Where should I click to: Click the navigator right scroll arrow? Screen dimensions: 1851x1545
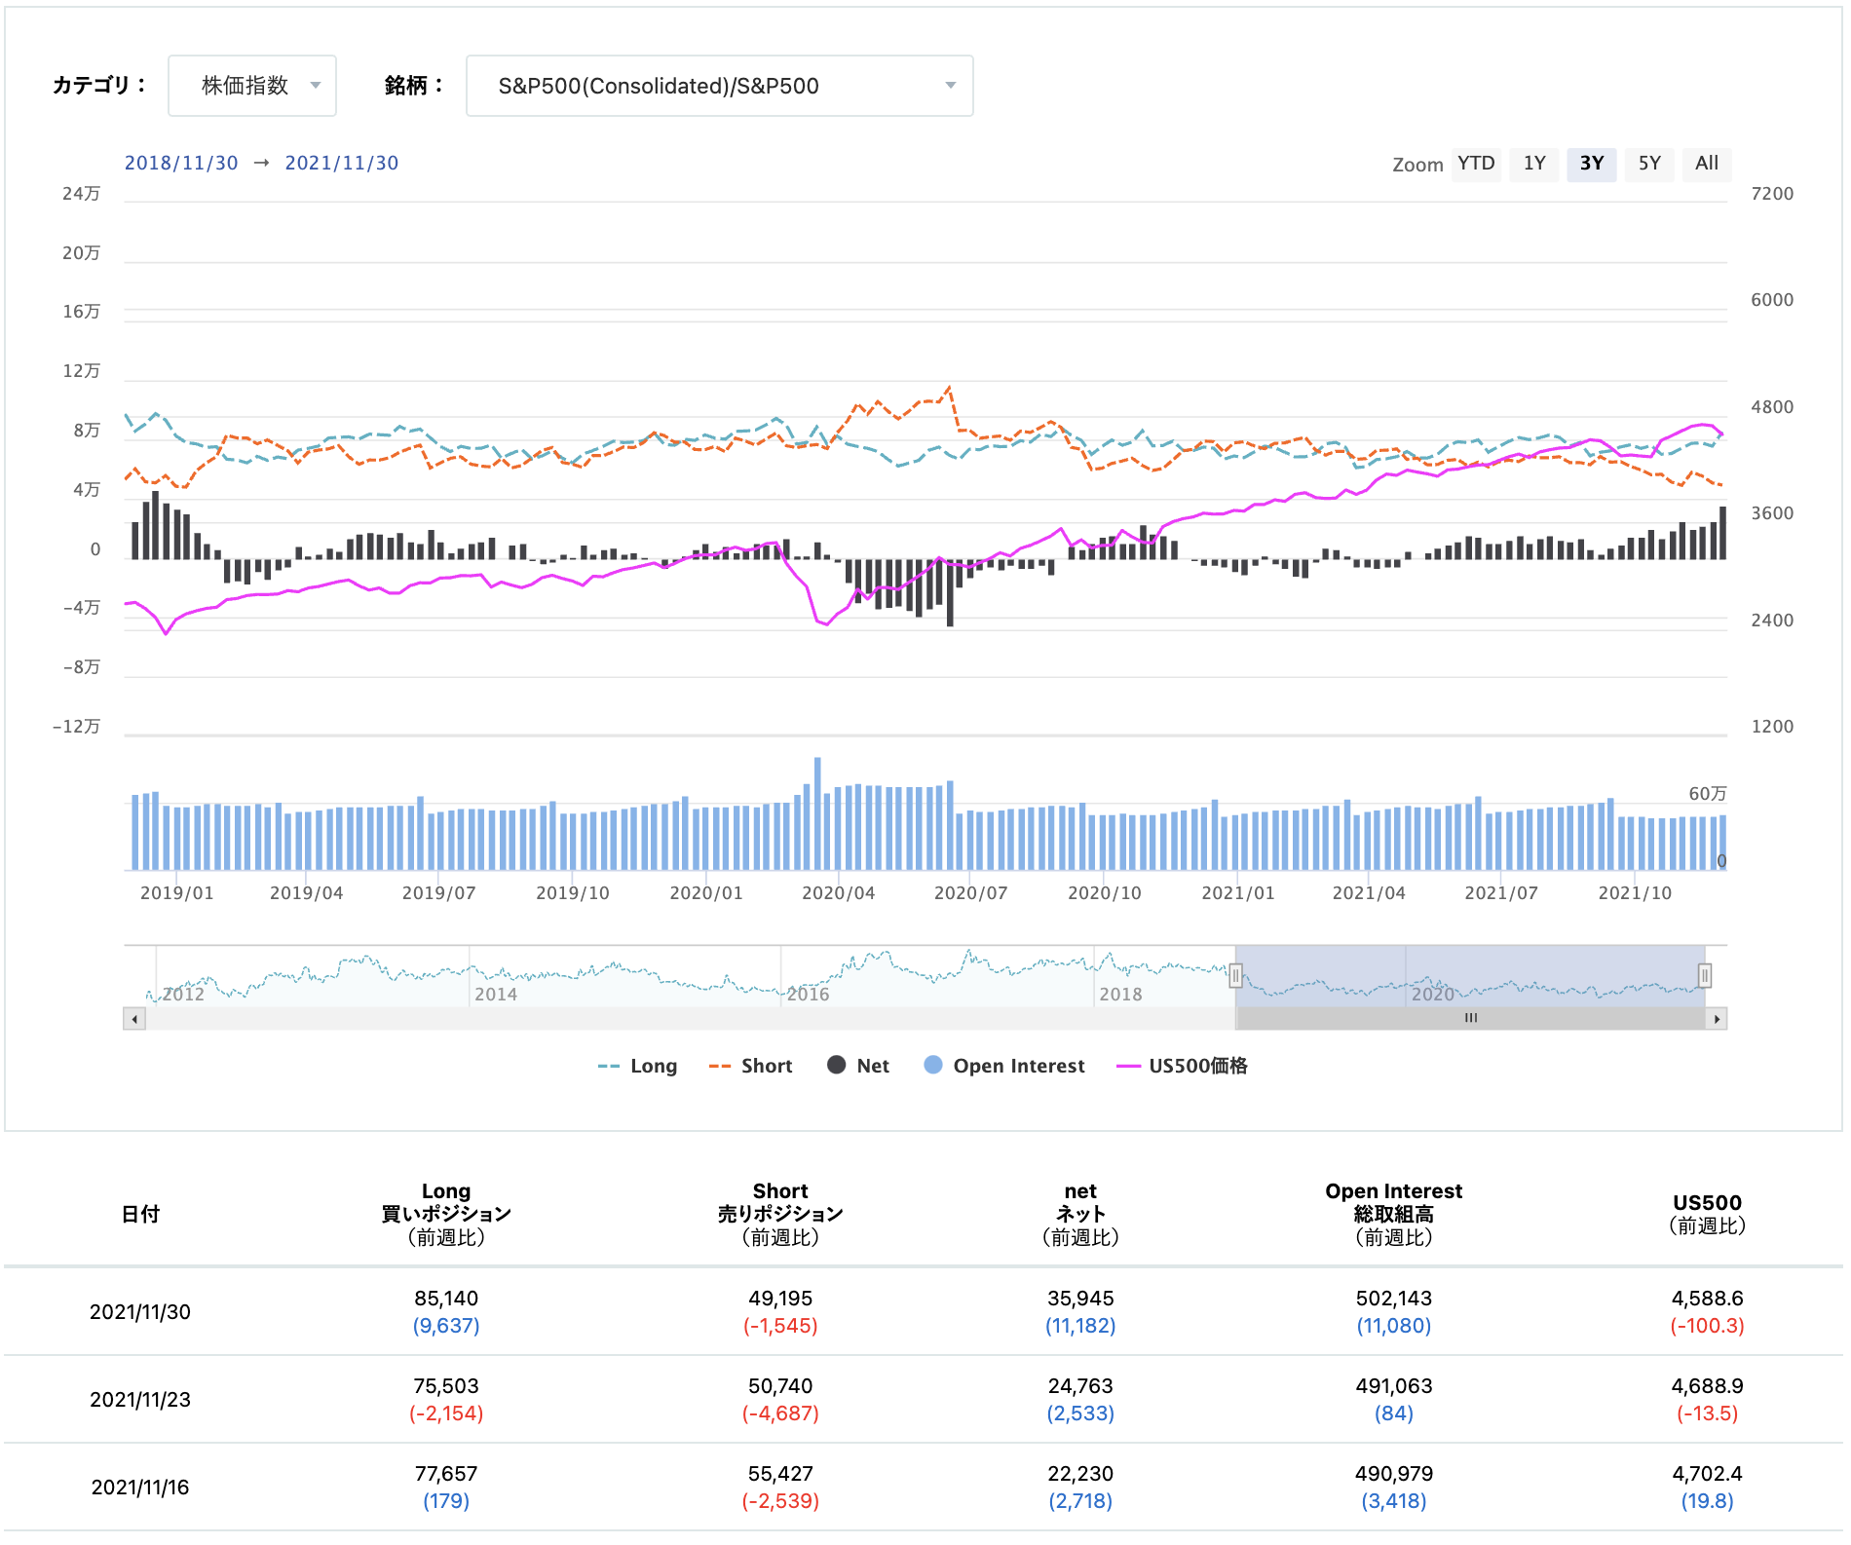(1717, 1019)
